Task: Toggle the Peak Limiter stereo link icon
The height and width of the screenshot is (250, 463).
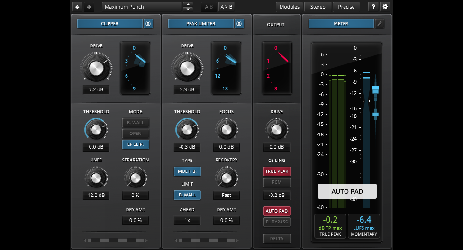Action: point(239,24)
